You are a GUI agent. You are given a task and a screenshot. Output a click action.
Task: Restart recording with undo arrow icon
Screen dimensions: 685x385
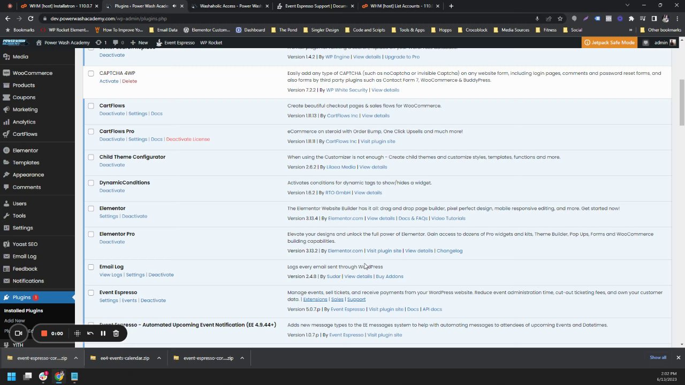point(90,334)
